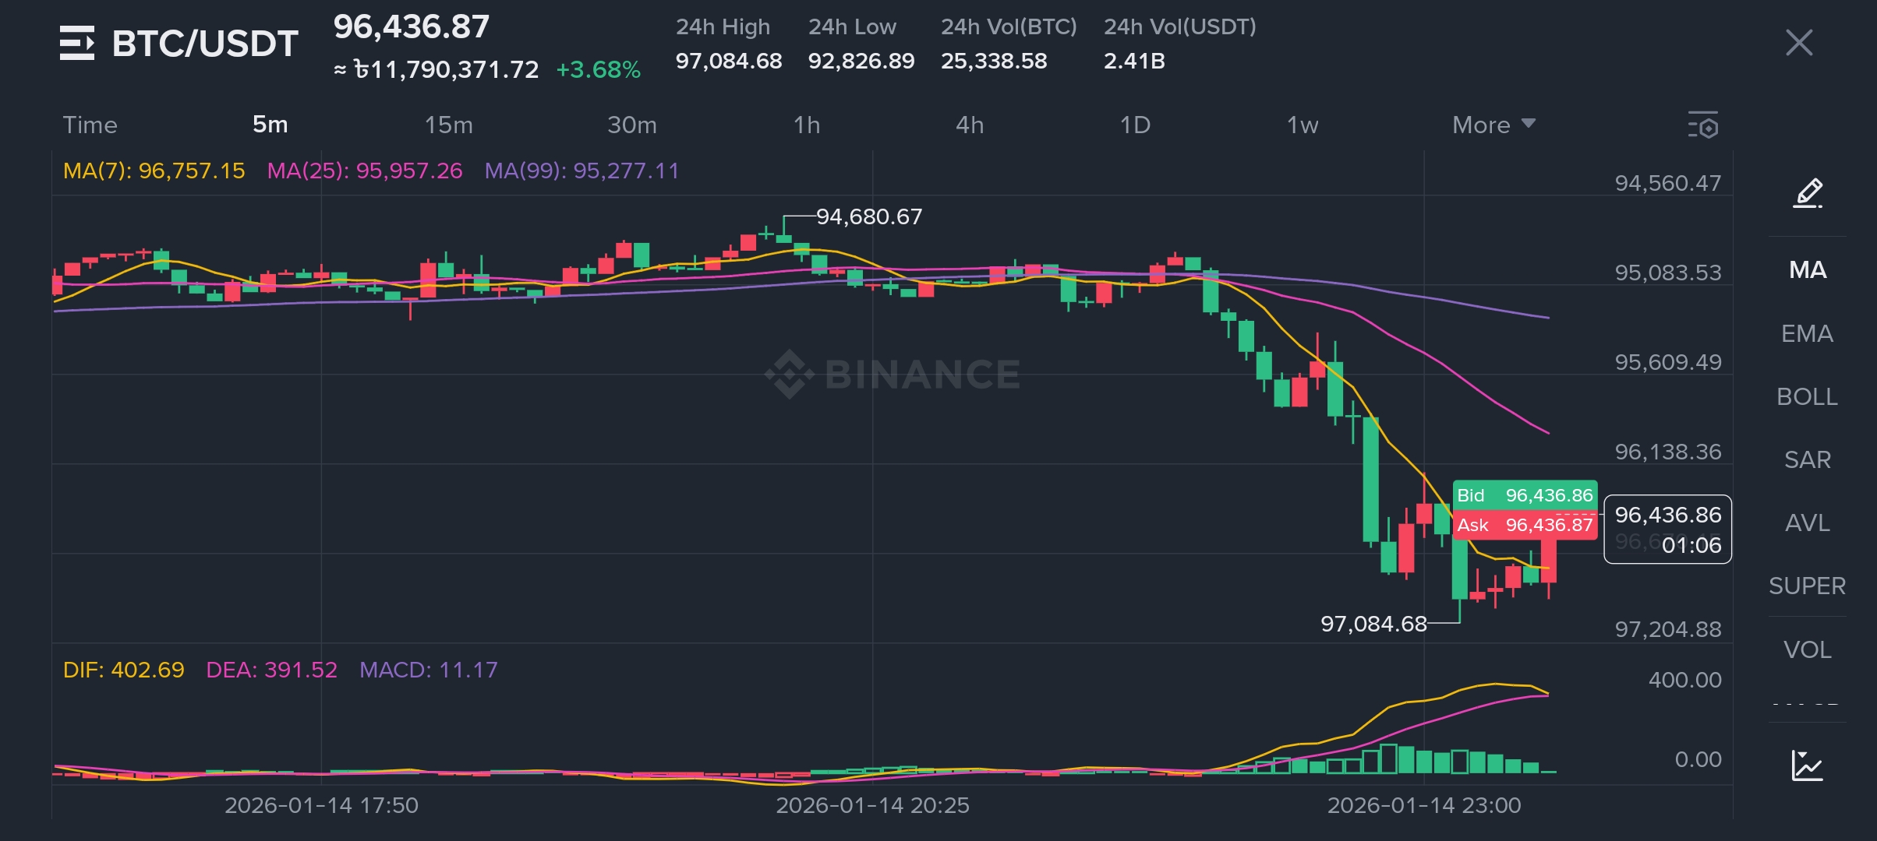
Task: Open the chart line indicator icon
Action: pyautogui.click(x=1807, y=766)
